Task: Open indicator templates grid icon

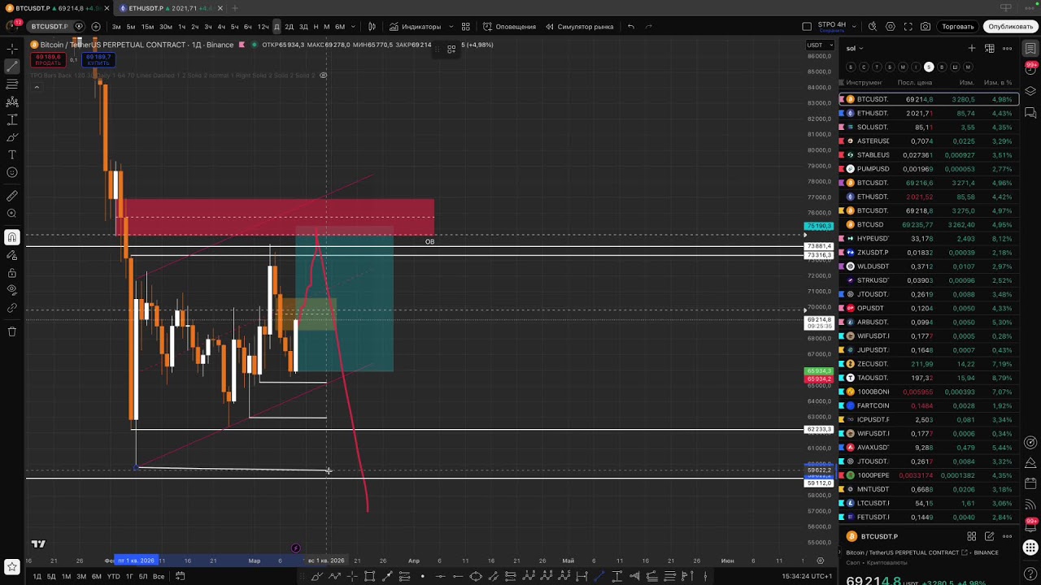Action: 466,27
